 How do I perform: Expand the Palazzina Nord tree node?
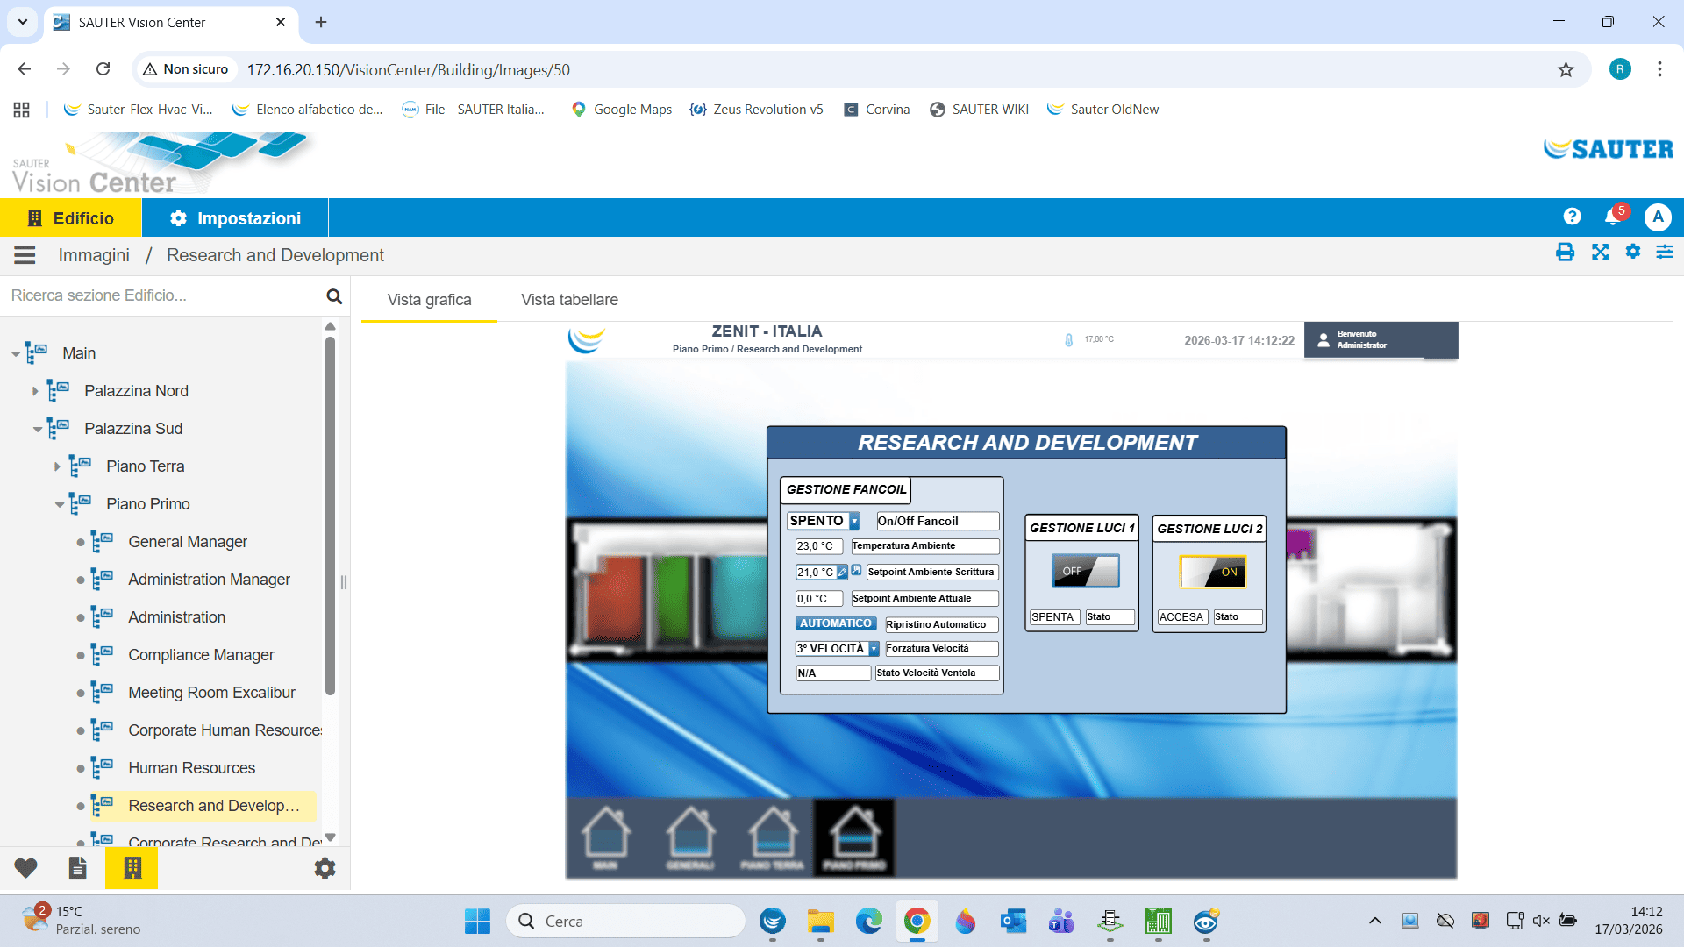point(35,391)
